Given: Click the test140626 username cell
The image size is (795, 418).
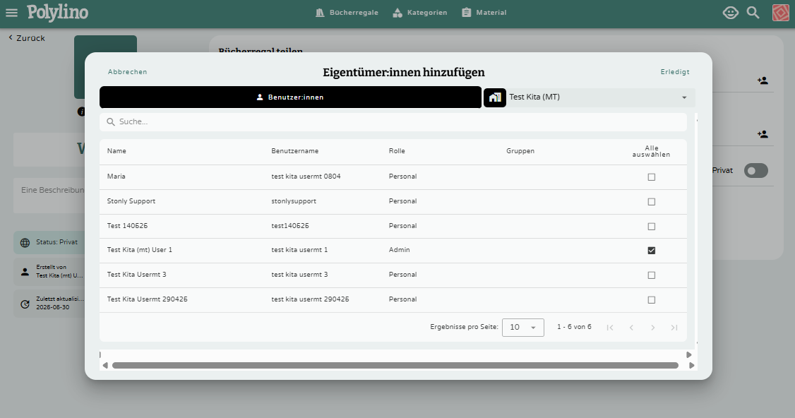Looking at the screenshot, I should click(x=290, y=226).
